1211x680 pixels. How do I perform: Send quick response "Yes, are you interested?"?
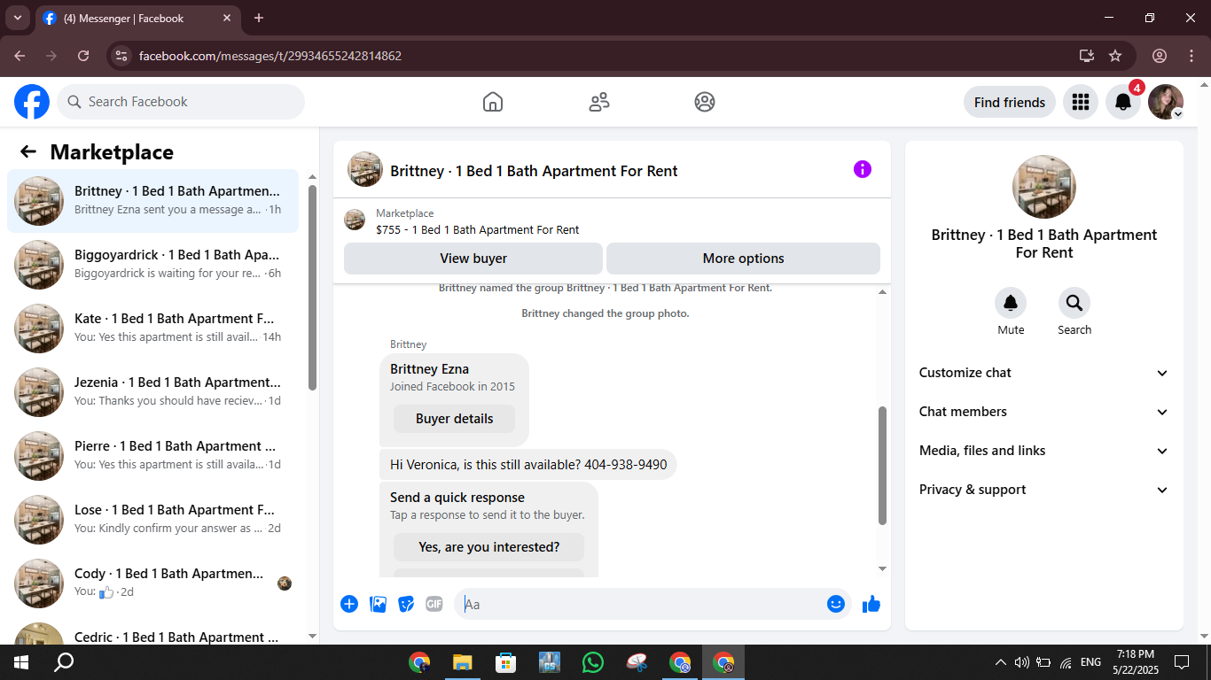click(x=488, y=547)
